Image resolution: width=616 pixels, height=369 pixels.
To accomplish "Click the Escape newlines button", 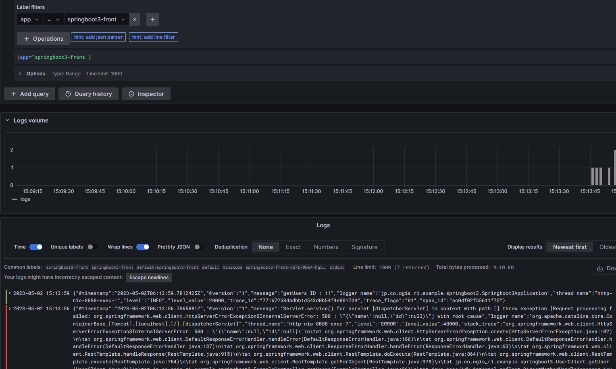I will 149,278.
